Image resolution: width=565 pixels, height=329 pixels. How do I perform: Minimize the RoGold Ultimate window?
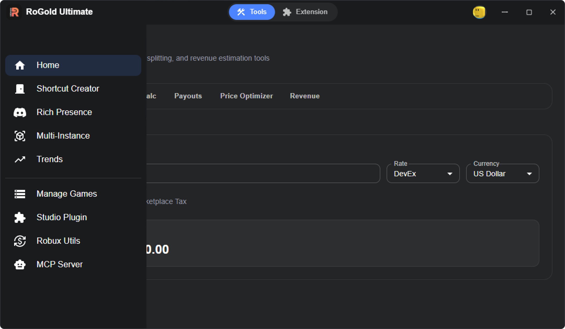tap(505, 12)
